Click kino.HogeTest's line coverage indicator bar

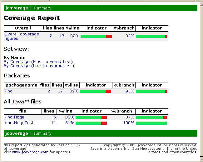91,123
